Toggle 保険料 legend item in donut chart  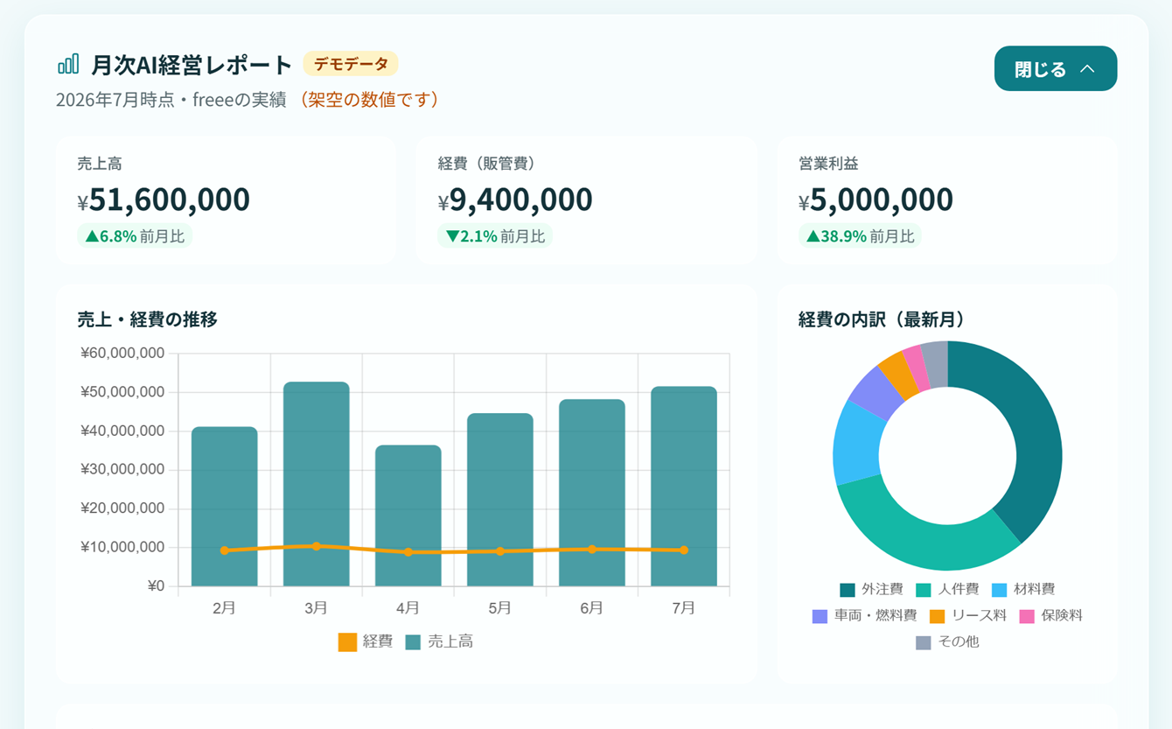pyautogui.click(x=1051, y=615)
